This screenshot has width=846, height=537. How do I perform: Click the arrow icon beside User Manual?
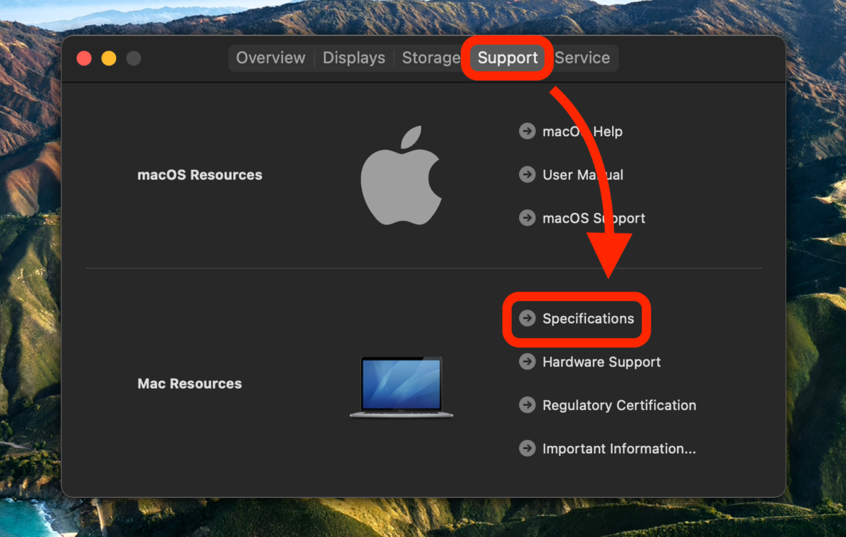coord(527,174)
